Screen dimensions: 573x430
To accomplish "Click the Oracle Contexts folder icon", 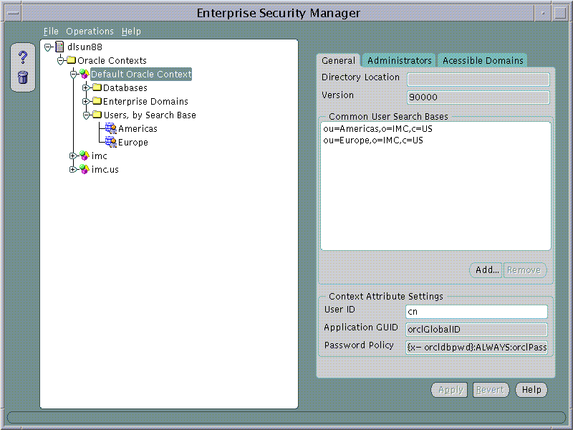I will (71, 60).
